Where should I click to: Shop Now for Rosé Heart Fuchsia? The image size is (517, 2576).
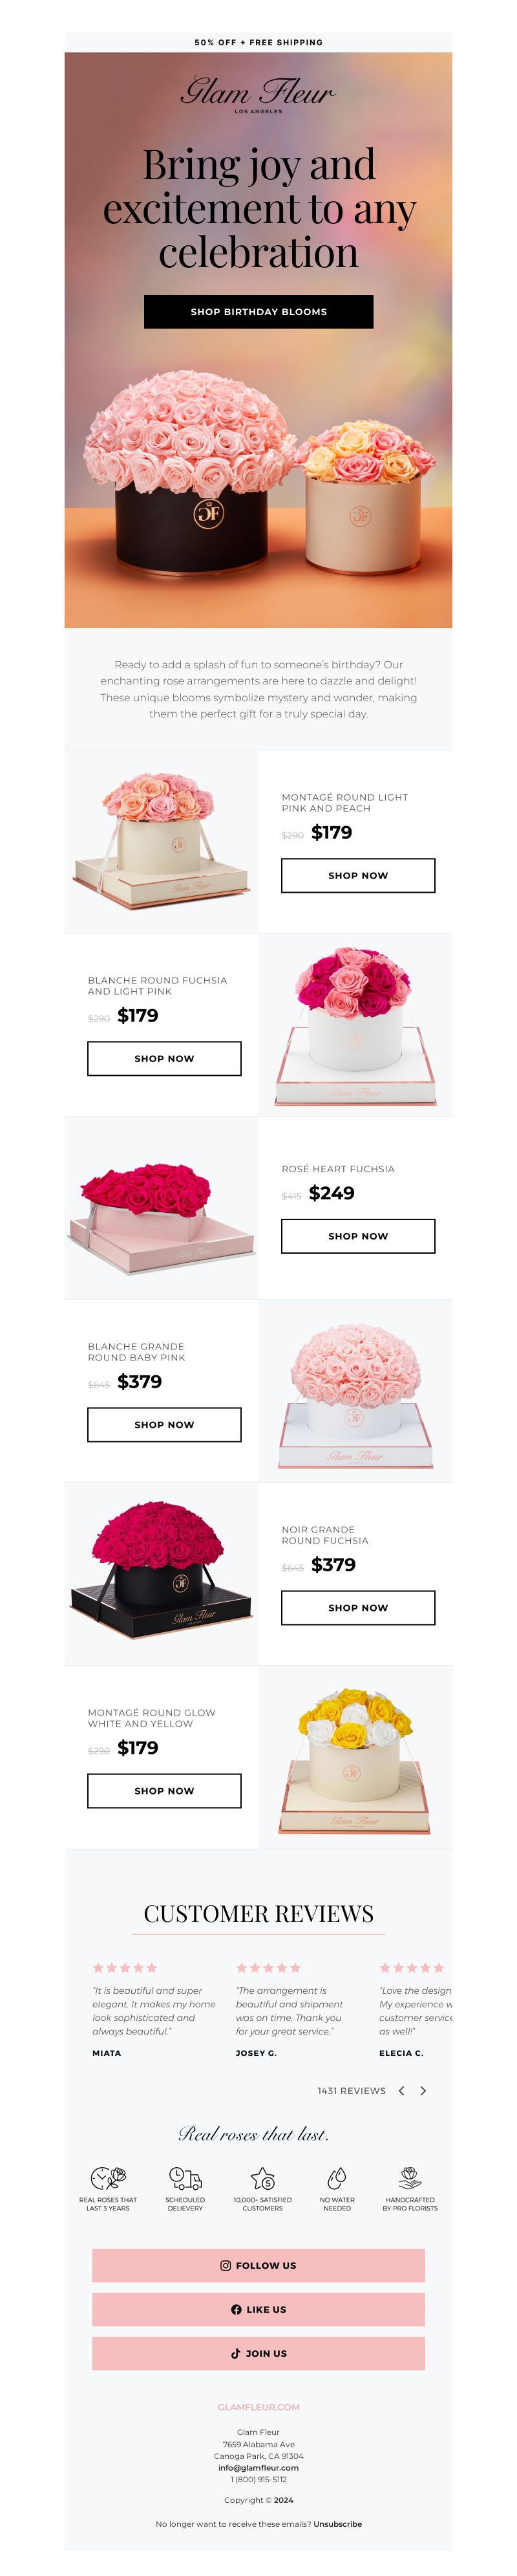(x=358, y=1236)
